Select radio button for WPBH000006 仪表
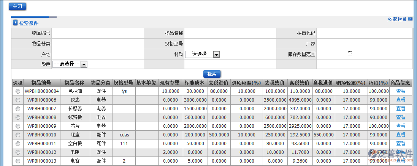 pos(18,100)
